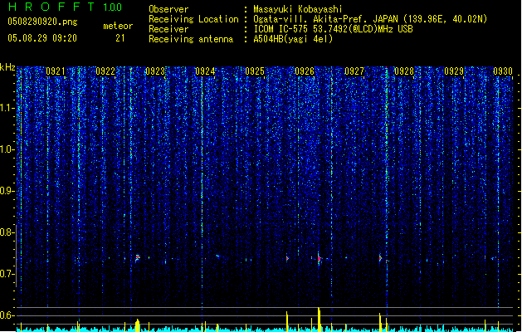Click the 0925 time marker
The width and height of the screenshot is (522, 332).
255,71
